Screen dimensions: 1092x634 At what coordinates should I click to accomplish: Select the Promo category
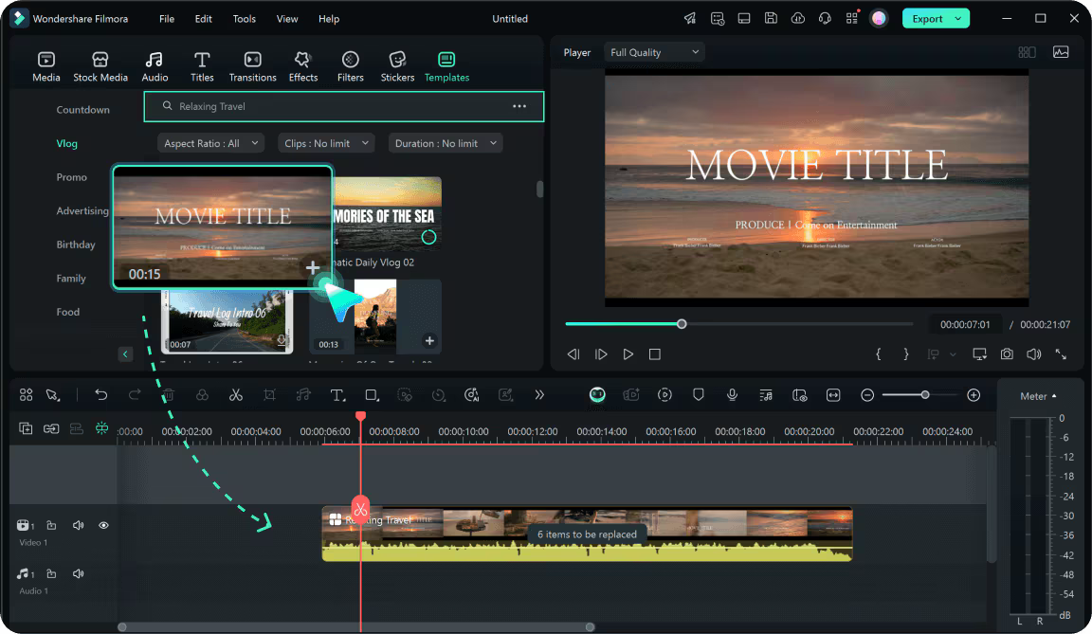[72, 177]
